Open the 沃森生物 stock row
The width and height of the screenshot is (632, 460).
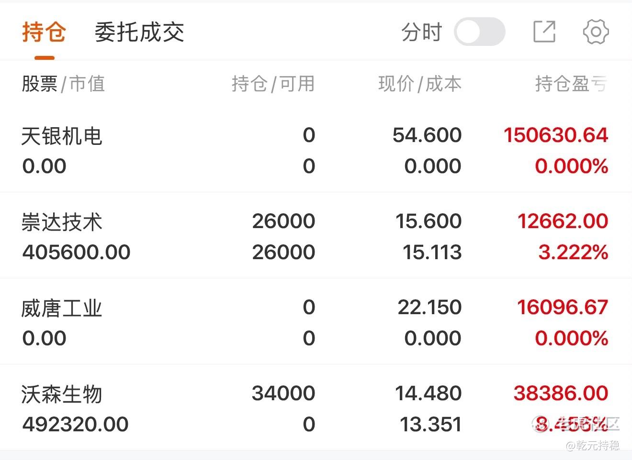click(x=316, y=408)
